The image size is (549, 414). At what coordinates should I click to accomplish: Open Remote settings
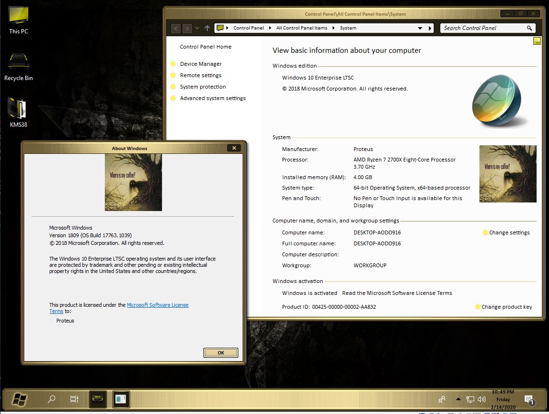(x=201, y=75)
